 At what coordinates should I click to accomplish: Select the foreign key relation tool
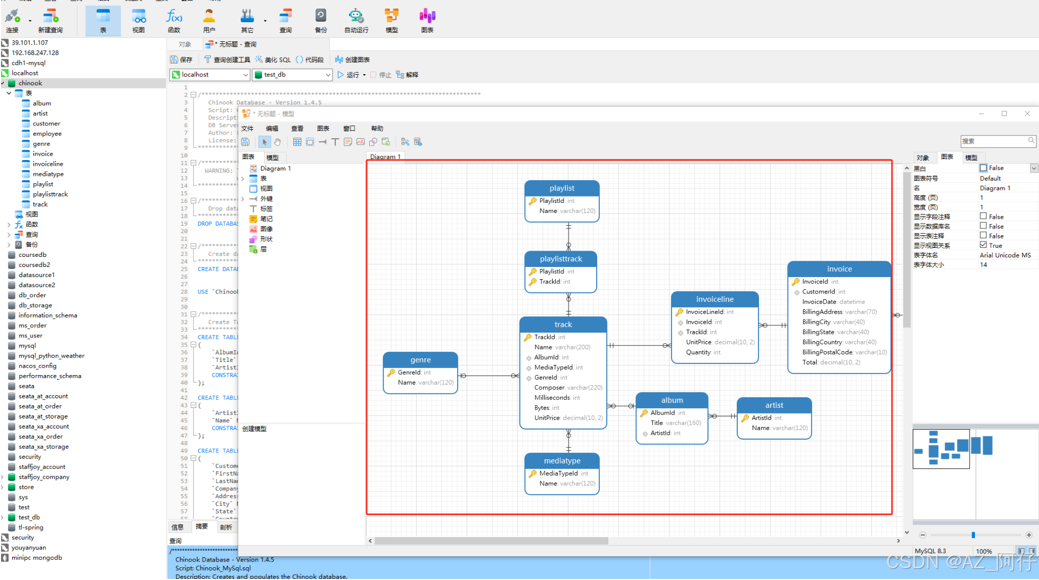click(322, 142)
